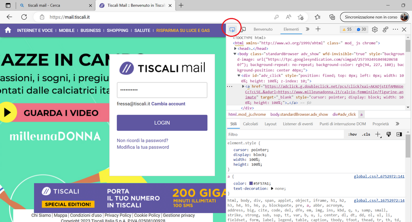Screen dimensions: 412x222
Task: Open BUSINESS nav item
Action: pos(90,30)
